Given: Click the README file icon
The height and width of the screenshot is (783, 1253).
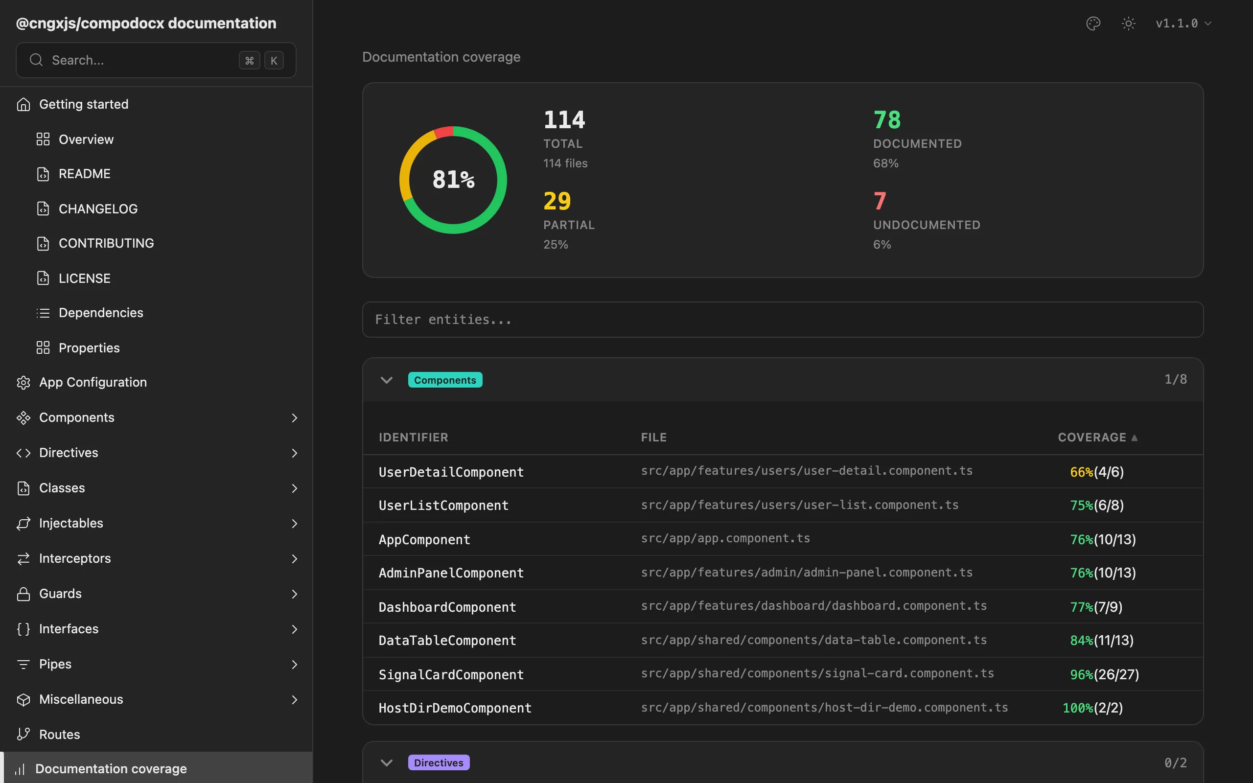Looking at the screenshot, I should (43, 173).
